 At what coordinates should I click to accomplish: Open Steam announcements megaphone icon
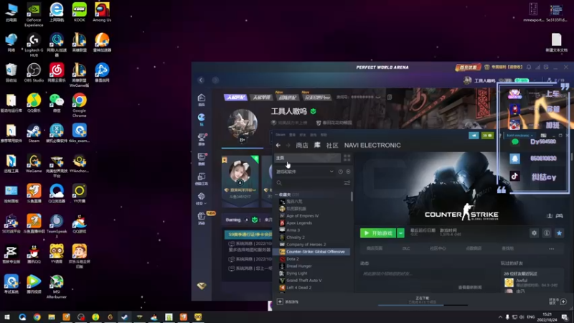(x=474, y=136)
